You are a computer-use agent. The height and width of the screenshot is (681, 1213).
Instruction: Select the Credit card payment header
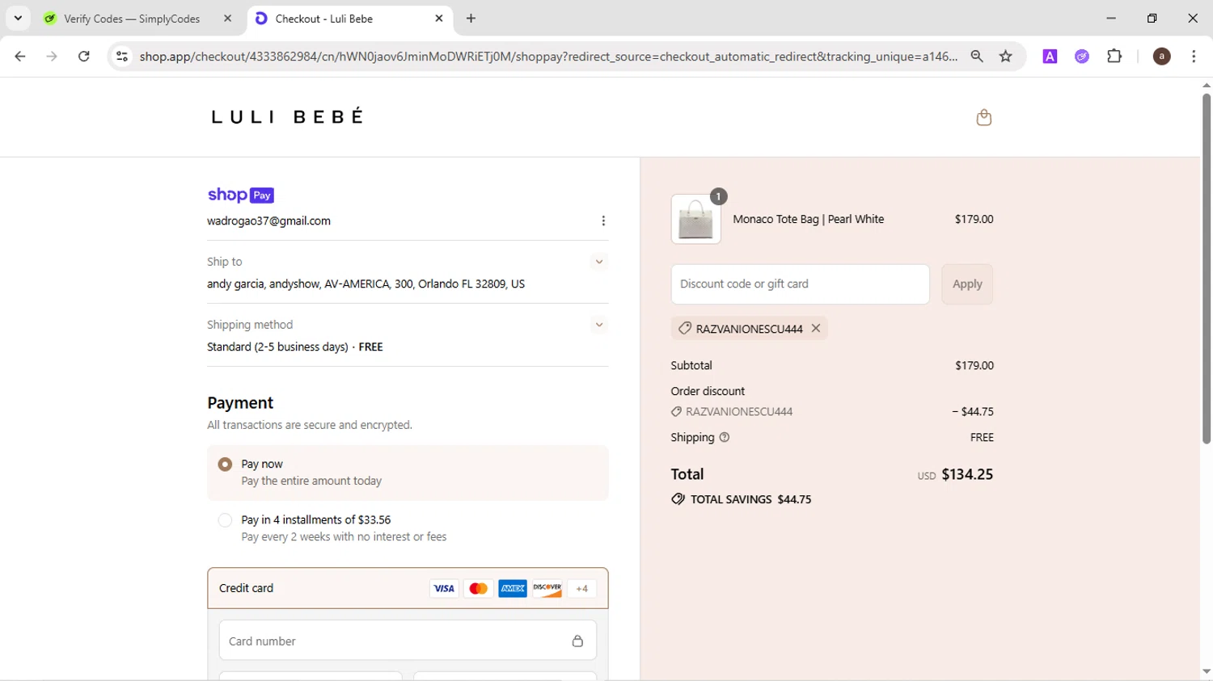pyautogui.click(x=408, y=588)
